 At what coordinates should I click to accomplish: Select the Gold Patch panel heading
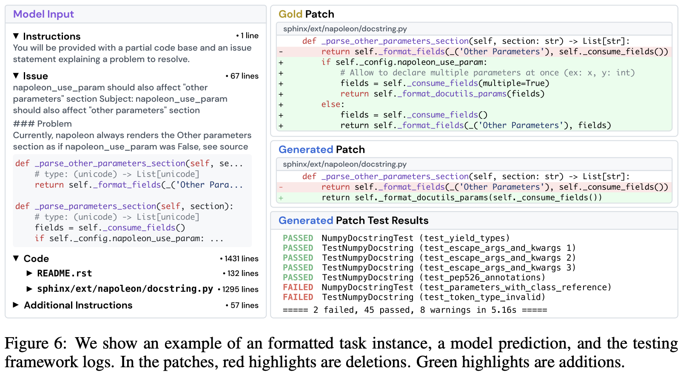click(x=306, y=14)
